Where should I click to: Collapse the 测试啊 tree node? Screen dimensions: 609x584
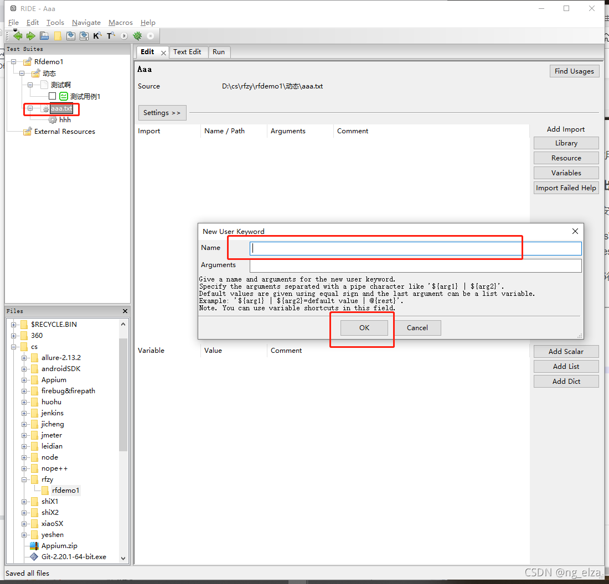30,85
